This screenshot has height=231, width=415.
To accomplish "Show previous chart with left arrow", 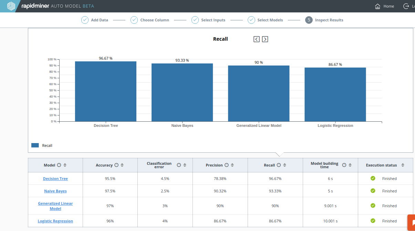I will click(257, 39).
